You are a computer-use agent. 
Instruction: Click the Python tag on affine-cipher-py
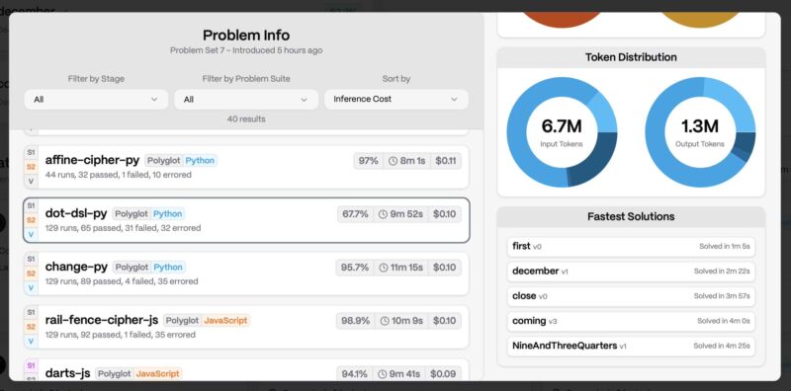tap(200, 161)
